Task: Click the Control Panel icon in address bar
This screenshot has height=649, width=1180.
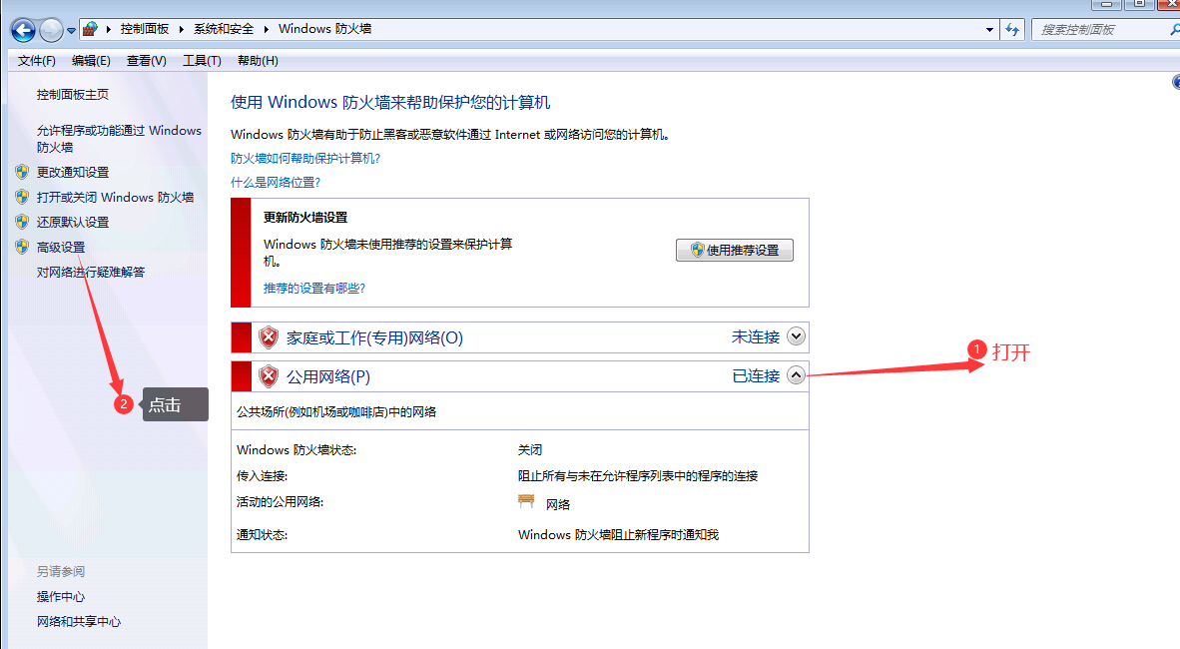Action: (90, 29)
